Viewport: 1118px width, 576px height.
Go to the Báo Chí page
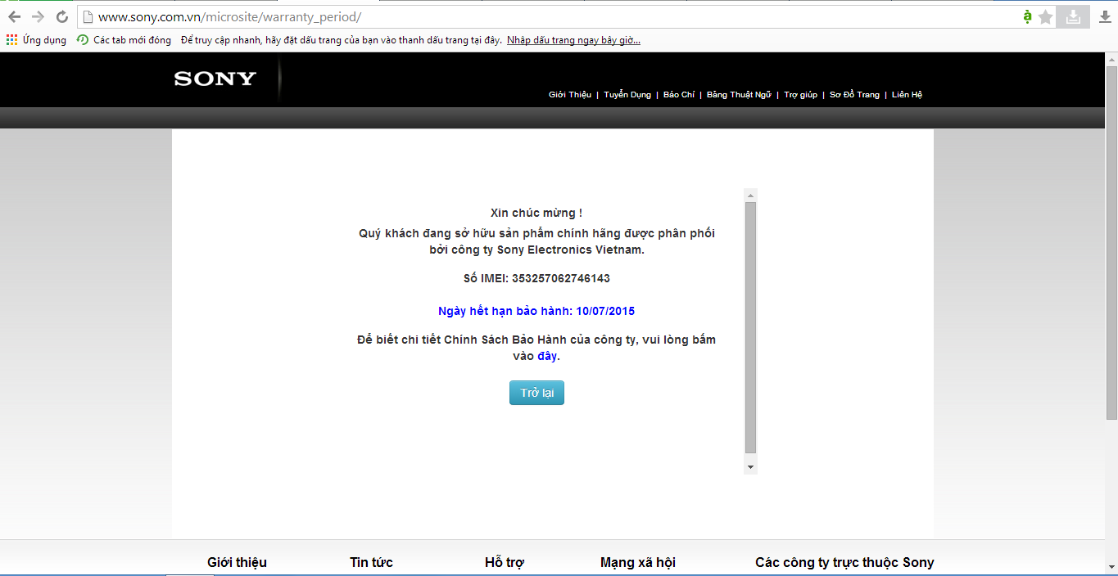click(x=678, y=95)
